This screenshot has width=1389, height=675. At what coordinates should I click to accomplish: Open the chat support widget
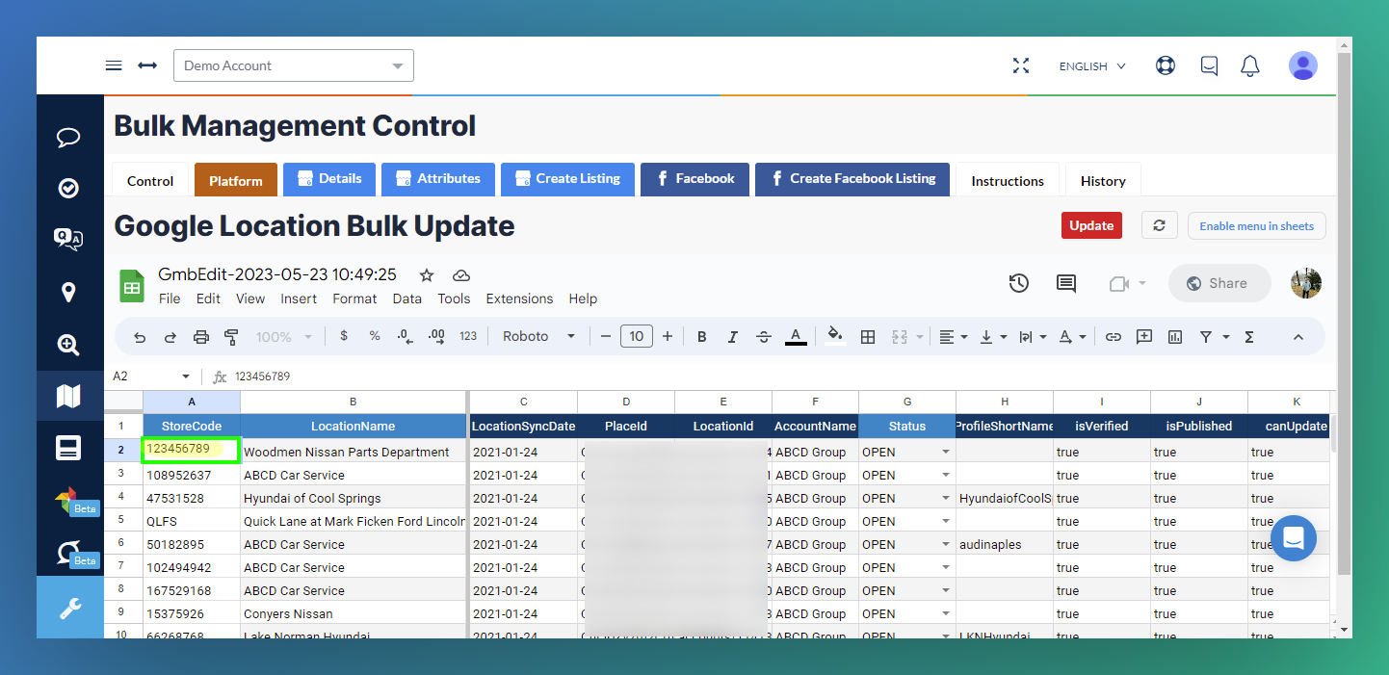click(x=1294, y=538)
